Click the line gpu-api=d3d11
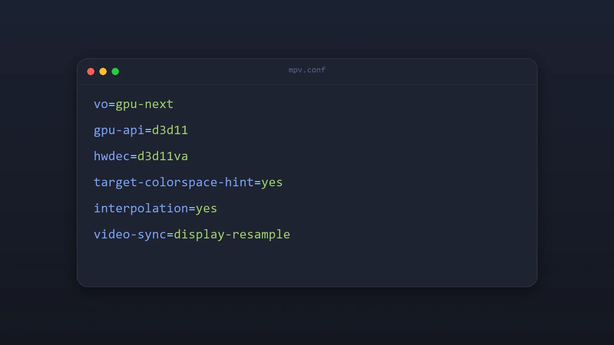Image resolution: width=614 pixels, height=345 pixels. (x=141, y=130)
